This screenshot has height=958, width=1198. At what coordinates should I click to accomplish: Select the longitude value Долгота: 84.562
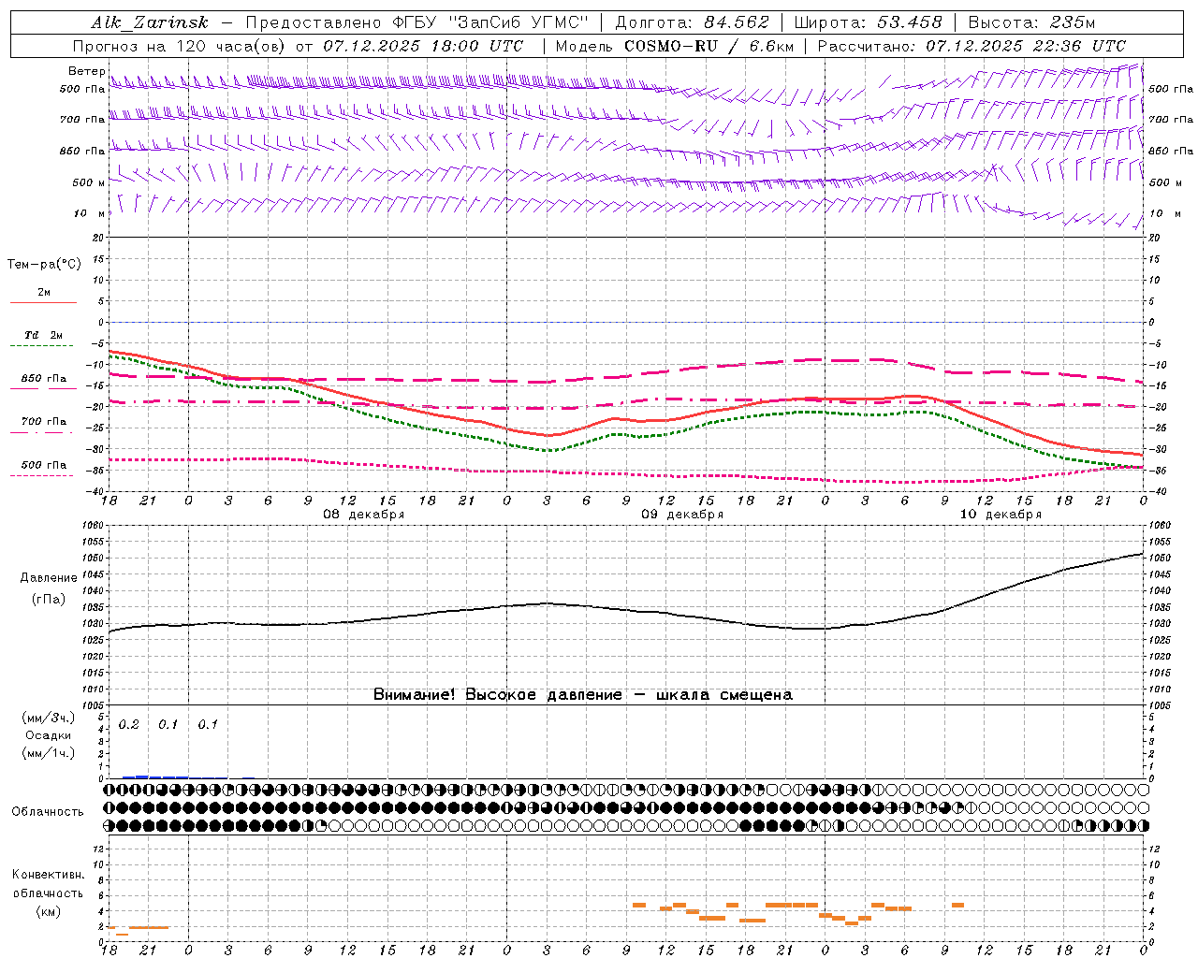coord(692,22)
